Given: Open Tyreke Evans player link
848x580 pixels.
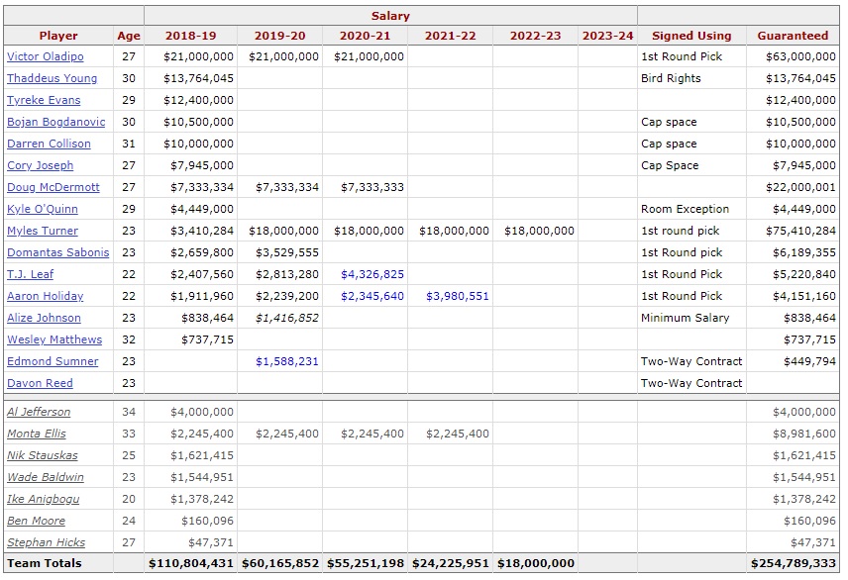Looking at the screenshot, I should click(44, 100).
